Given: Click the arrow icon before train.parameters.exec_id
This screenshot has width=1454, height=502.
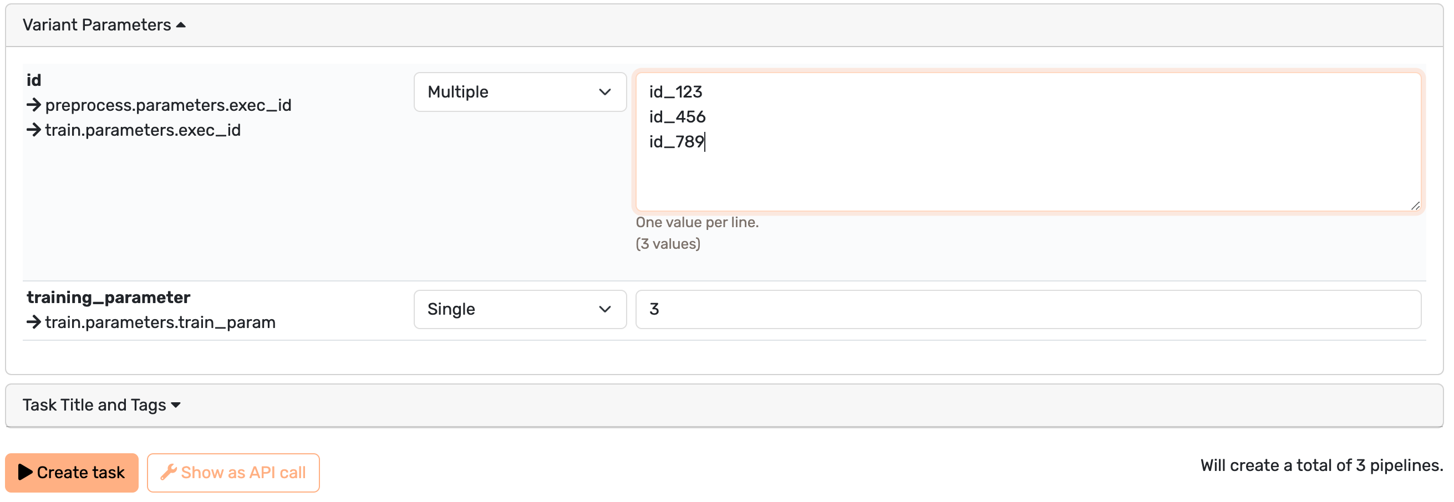Looking at the screenshot, I should click(x=34, y=130).
